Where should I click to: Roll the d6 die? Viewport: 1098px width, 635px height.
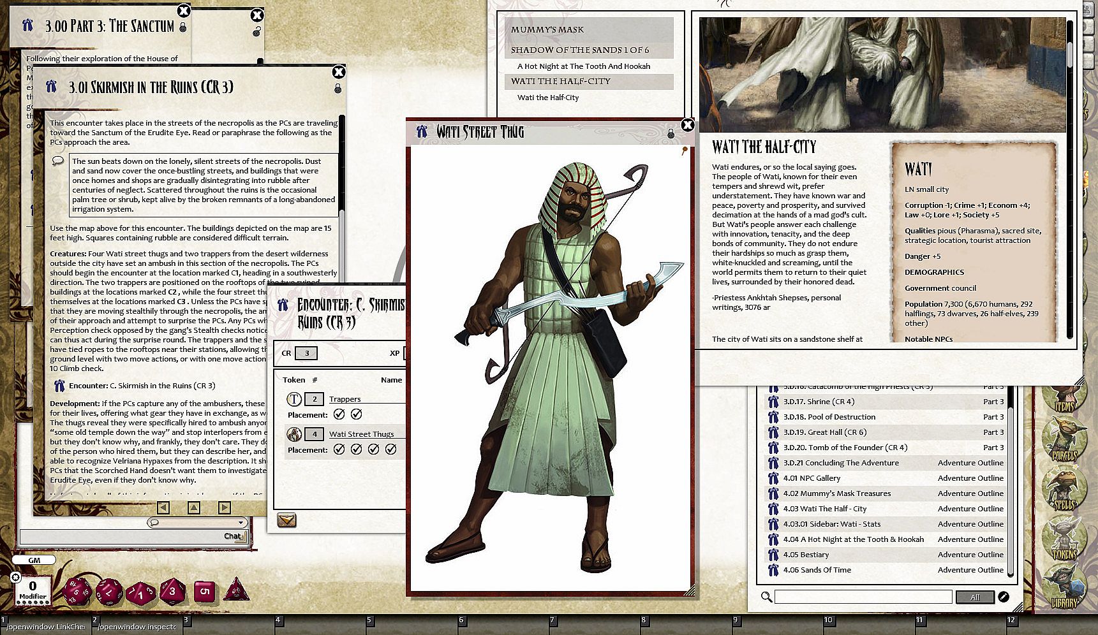coord(204,592)
